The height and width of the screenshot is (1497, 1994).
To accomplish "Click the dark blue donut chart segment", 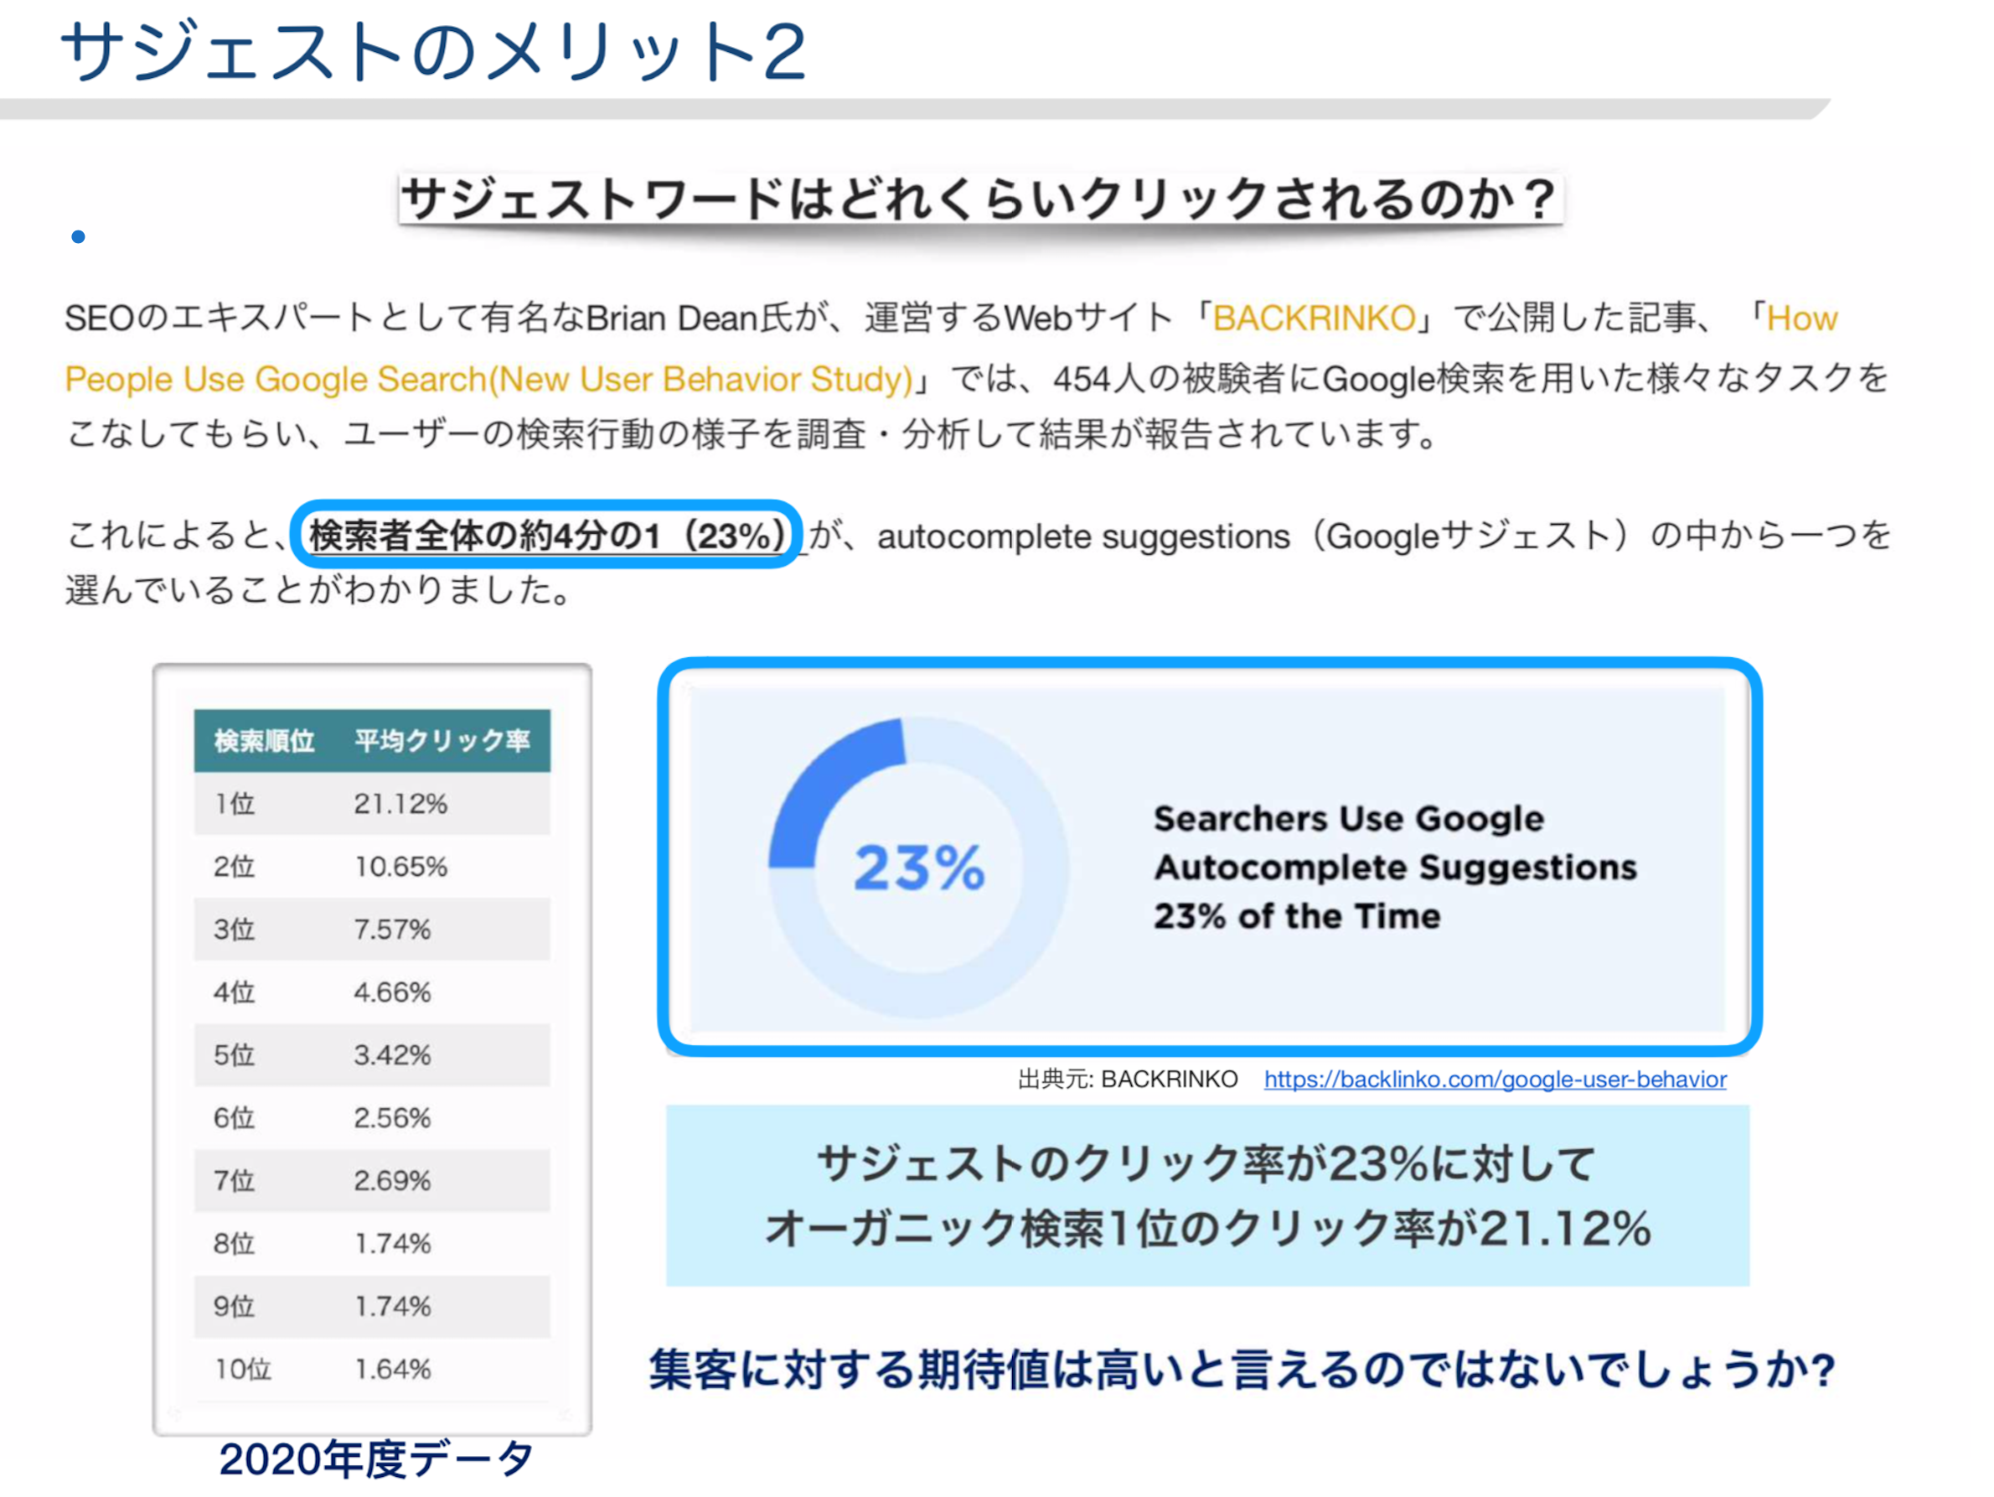I will click(824, 783).
